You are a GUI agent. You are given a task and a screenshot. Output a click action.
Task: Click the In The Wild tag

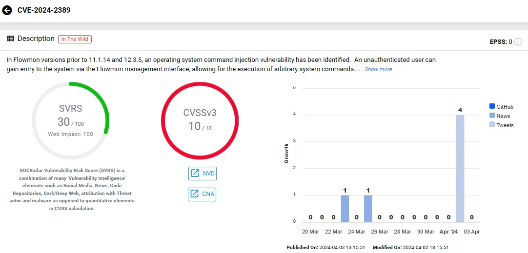[75, 39]
